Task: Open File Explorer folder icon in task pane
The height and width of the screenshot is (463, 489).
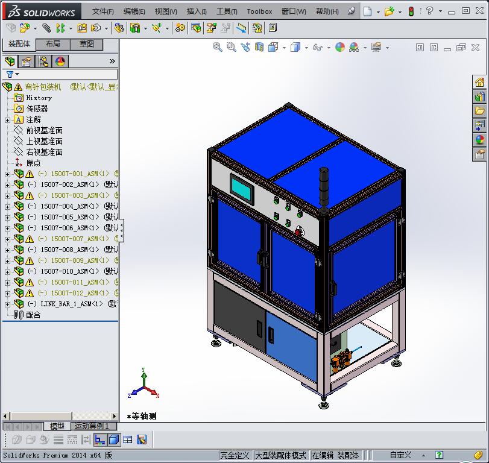Action: tap(479, 111)
